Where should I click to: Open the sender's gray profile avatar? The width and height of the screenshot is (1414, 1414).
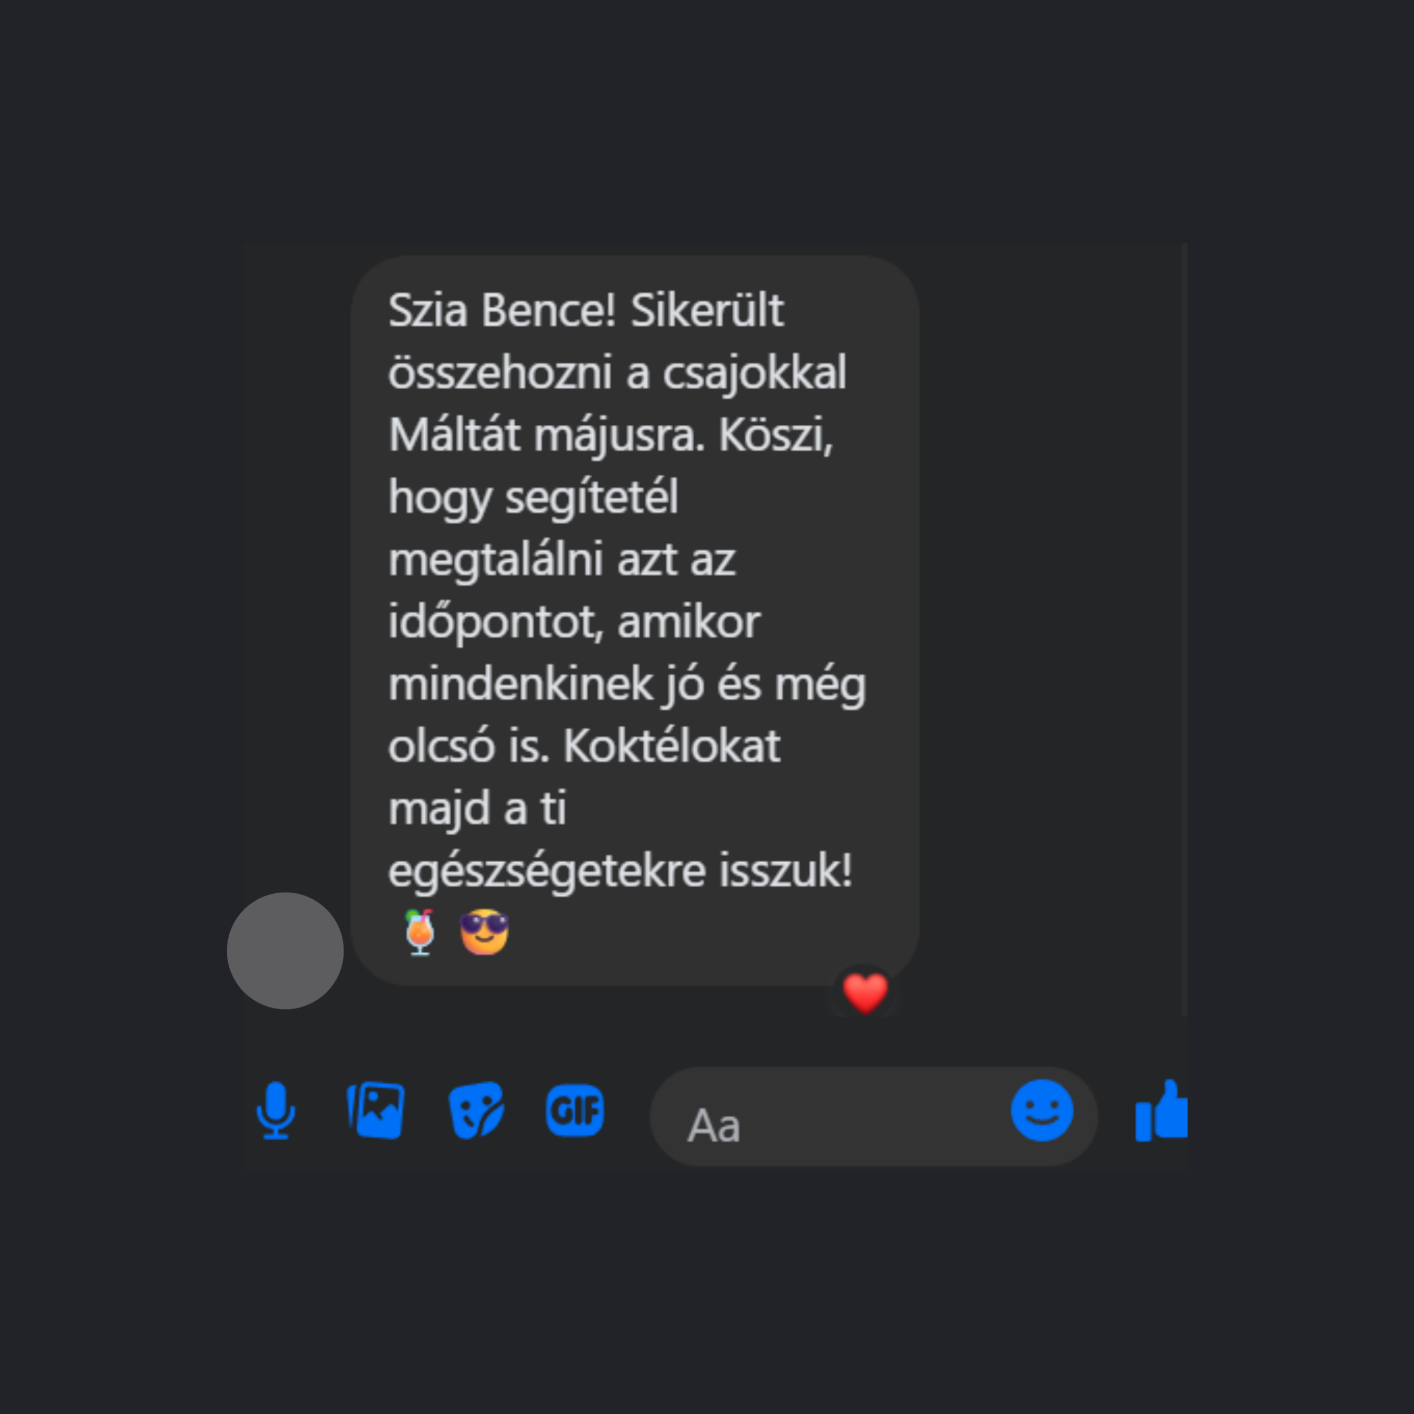pos(286,951)
